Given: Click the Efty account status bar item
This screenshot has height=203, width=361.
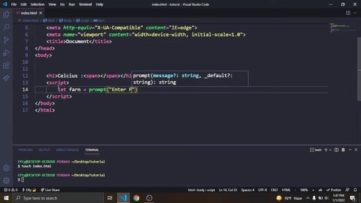Looking at the screenshot, I should pyautogui.click(x=29, y=190).
